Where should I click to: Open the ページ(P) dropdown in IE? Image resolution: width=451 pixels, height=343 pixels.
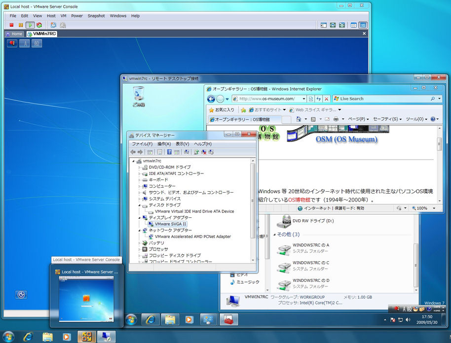click(x=358, y=119)
